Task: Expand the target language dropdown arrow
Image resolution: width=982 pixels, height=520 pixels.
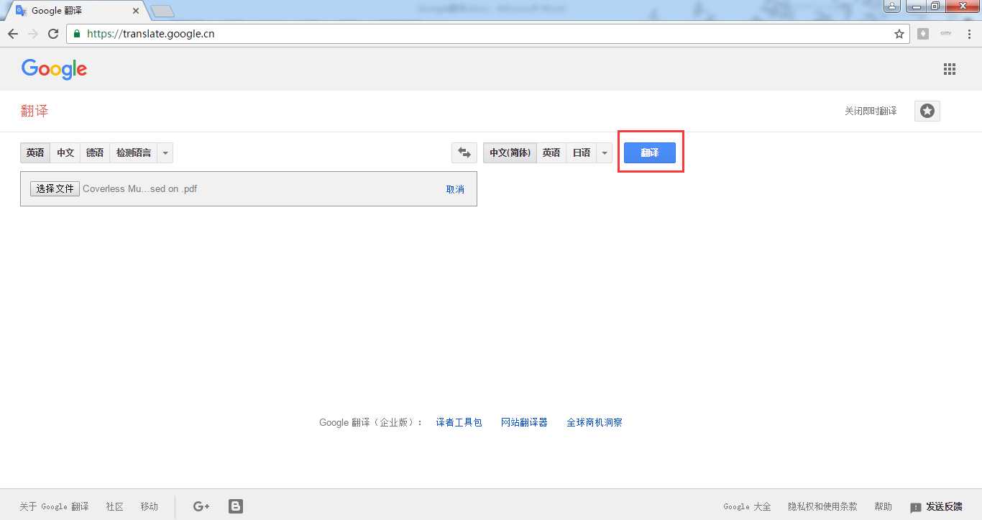Action: click(x=605, y=152)
